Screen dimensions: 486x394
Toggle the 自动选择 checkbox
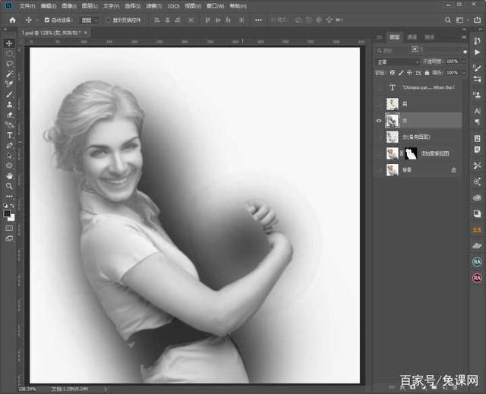click(47, 20)
